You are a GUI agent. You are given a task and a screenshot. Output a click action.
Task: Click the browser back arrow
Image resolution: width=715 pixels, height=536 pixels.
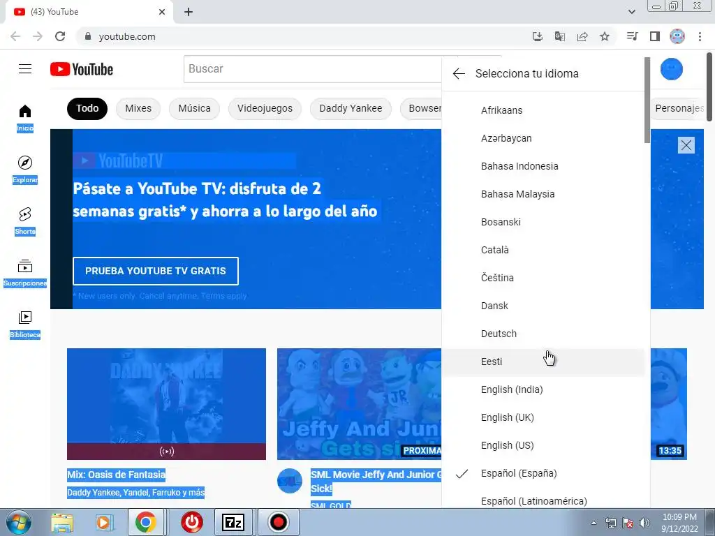pos(15,36)
